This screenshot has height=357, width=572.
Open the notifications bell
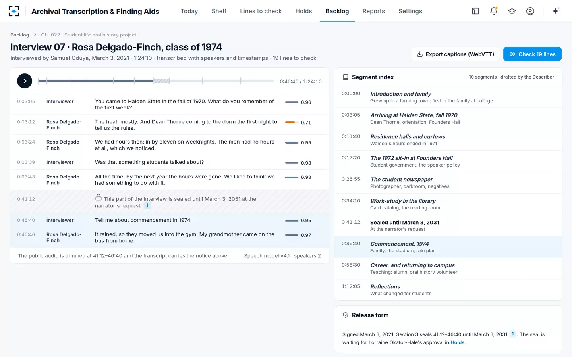pyautogui.click(x=494, y=11)
